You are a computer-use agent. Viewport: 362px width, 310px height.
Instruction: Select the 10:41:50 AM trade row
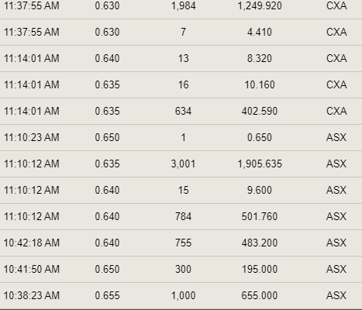[181, 270]
